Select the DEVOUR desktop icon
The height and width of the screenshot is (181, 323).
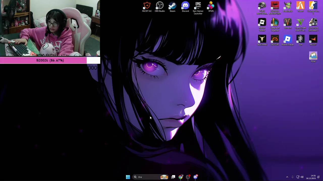[275, 40]
